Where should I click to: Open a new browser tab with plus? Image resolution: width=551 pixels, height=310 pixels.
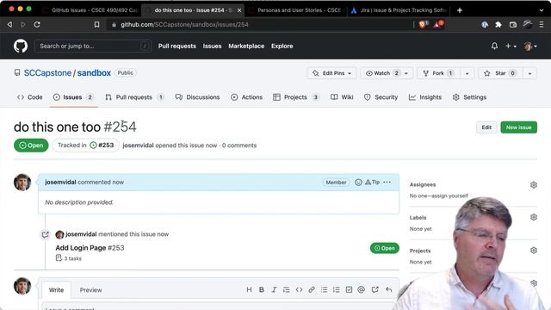tap(460, 10)
